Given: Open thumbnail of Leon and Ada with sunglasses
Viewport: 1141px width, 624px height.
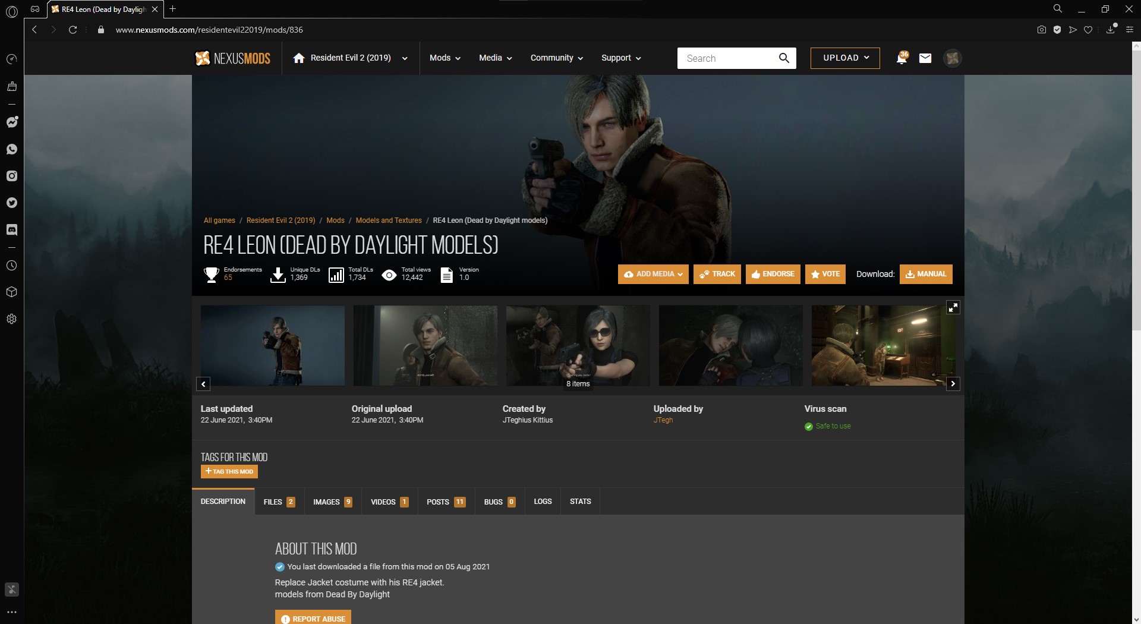Looking at the screenshot, I should coord(578,345).
